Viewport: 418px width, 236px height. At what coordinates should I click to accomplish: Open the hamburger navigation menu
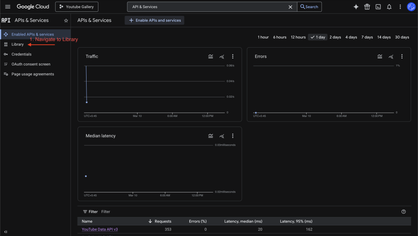pyautogui.click(x=8, y=7)
